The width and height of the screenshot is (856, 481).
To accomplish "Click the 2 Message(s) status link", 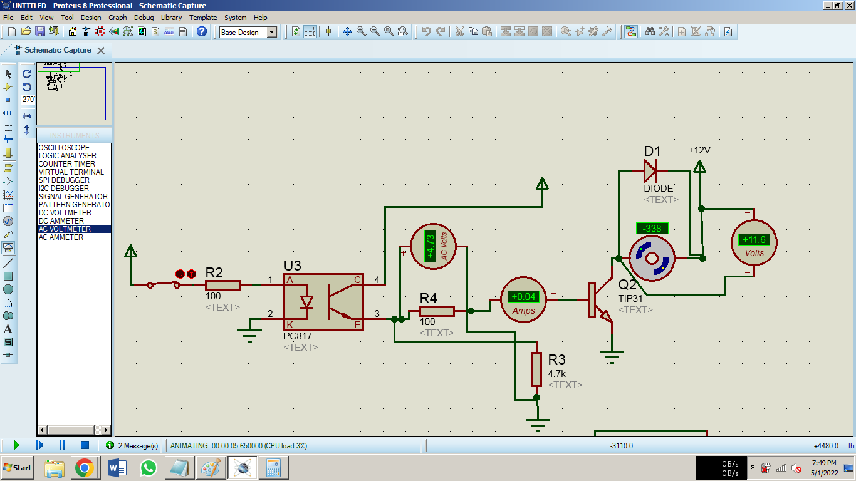I will [132, 445].
